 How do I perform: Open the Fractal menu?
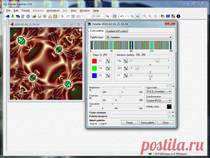coord(26,11)
